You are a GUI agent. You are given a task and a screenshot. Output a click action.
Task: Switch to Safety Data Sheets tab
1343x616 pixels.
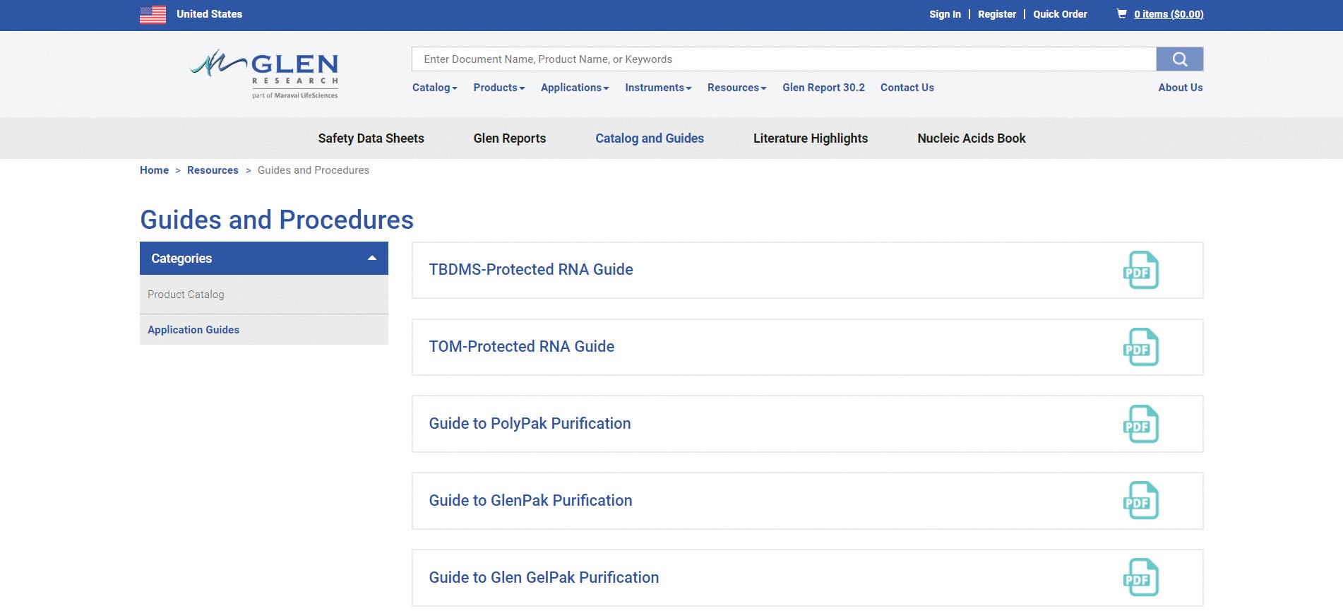371,138
